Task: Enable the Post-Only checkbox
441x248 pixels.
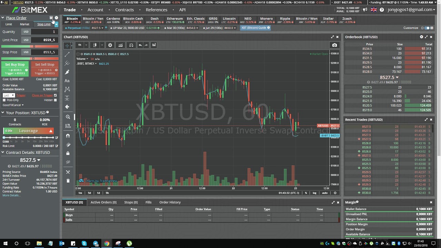Action: (4, 100)
